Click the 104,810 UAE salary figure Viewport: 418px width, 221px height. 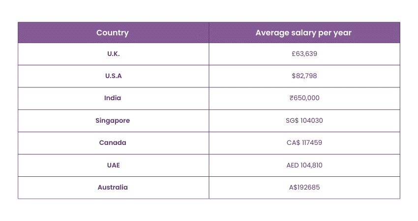coord(312,165)
